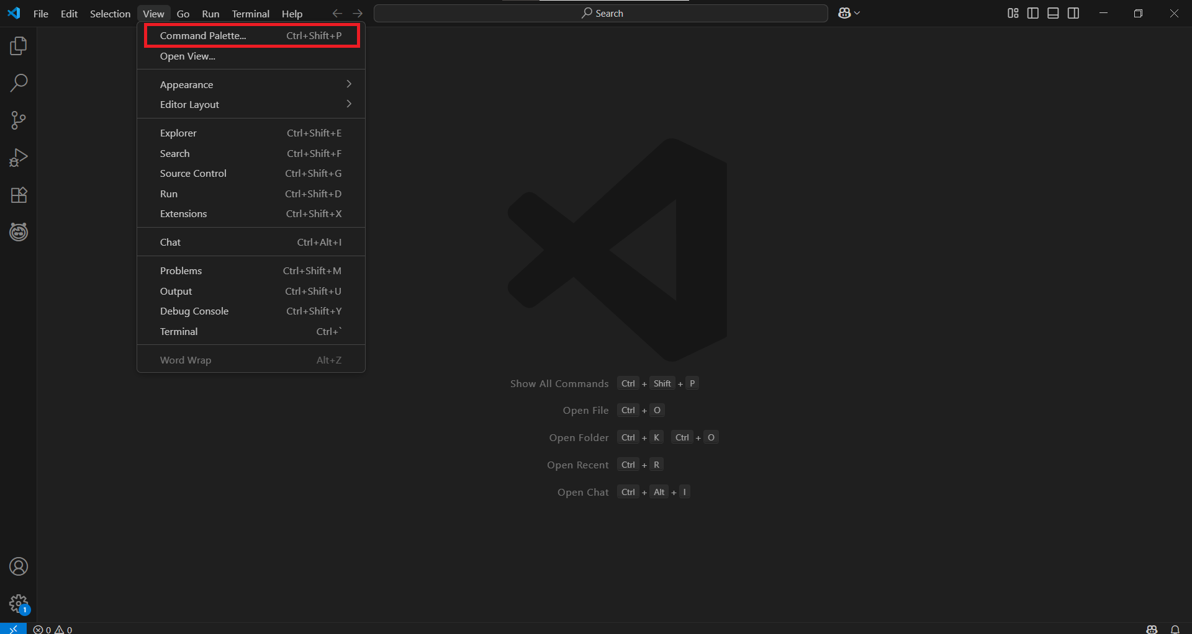Open Run and Debug icon in activity bar
This screenshot has width=1192, height=634.
tap(19, 158)
